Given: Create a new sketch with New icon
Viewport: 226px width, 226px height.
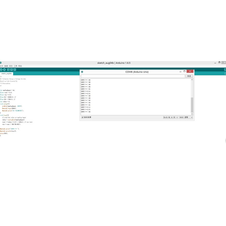Looking at the screenshot, I should coord(8,70).
